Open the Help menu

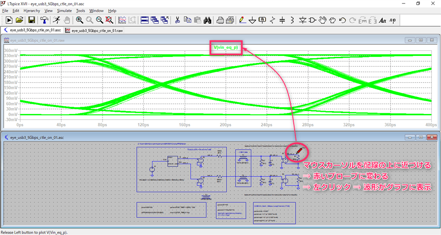coord(112,11)
